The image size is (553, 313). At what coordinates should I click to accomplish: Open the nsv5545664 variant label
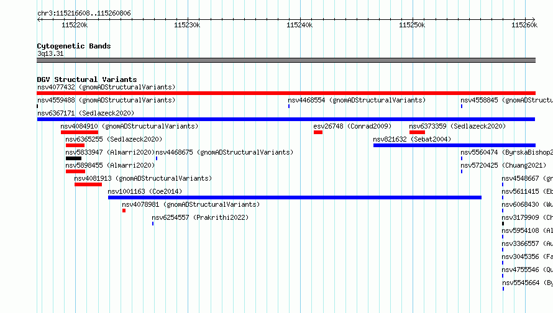528,283
